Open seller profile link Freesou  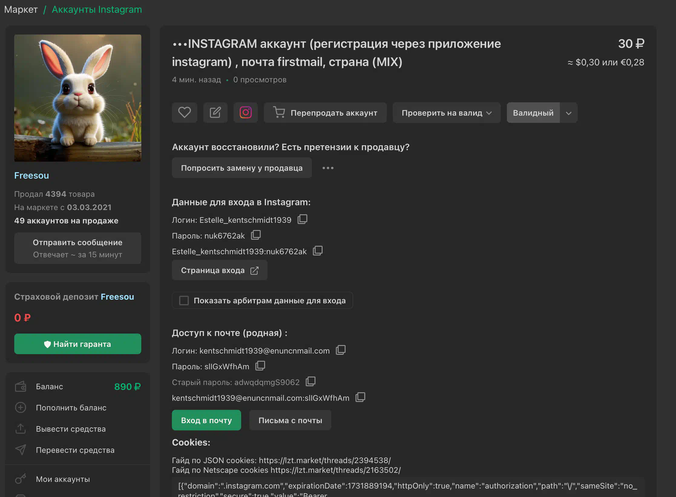pos(31,176)
